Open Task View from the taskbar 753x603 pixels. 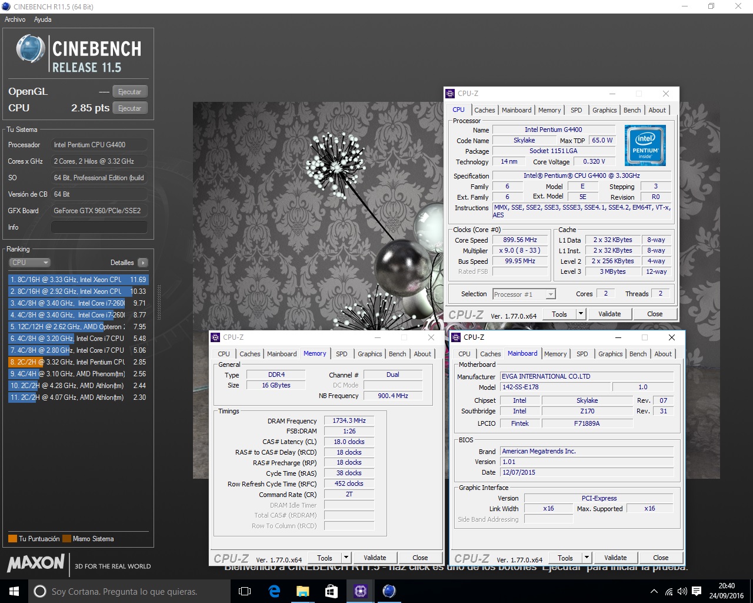pyautogui.click(x=245, y=591)
